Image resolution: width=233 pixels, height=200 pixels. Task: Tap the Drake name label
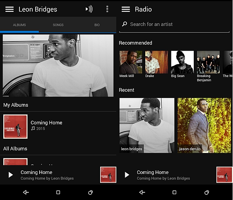[150, 76]
